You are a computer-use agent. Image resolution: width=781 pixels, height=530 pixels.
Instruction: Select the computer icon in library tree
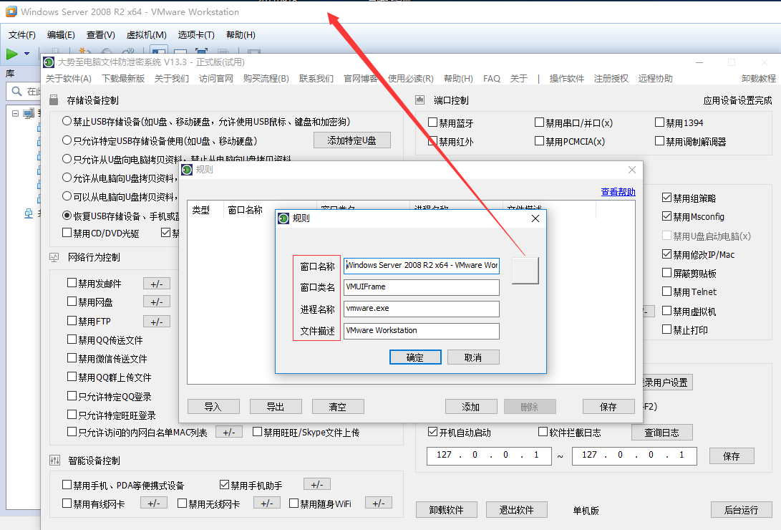29,113
